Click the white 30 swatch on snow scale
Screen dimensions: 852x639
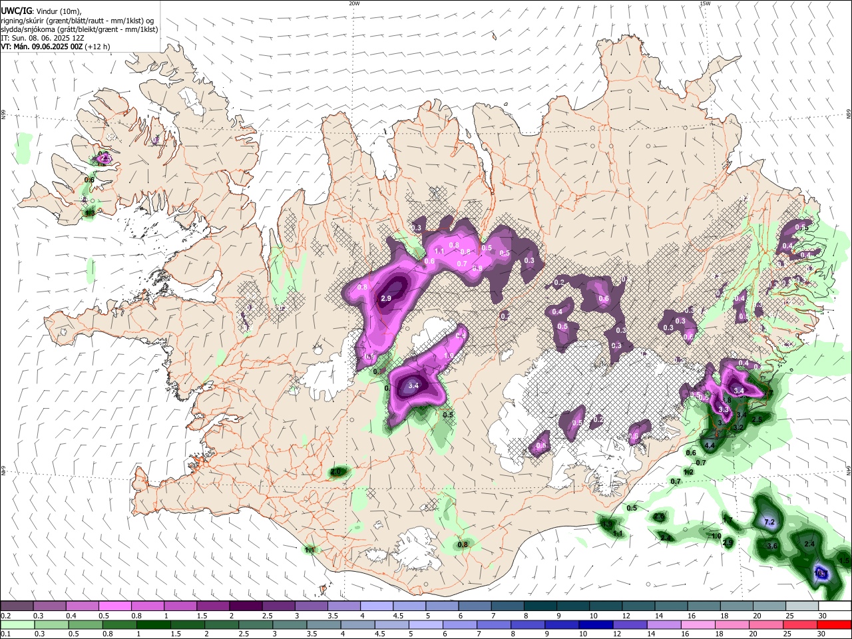click(x=835, y=606)
